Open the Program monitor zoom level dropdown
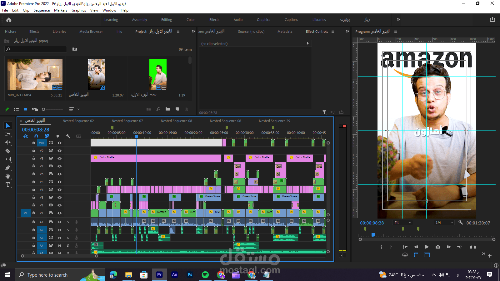Image resolution: width=500 pixels, height=281 pixels. [403, 223]
